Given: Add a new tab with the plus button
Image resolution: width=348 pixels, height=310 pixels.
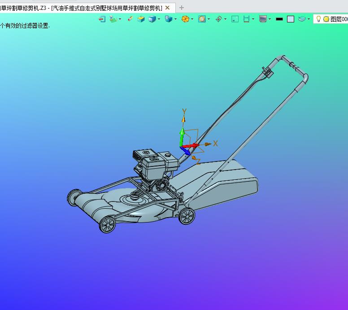Looking at the screenshot, I should point(182,8).
